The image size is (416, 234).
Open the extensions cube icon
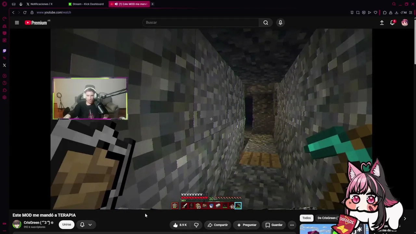385,12
